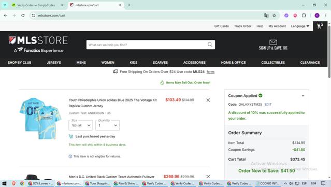The width and height of the screenshot is (331, 187).
Task: Close the Verify Codes SimplyCodes tab
Action: click(62, 5)
